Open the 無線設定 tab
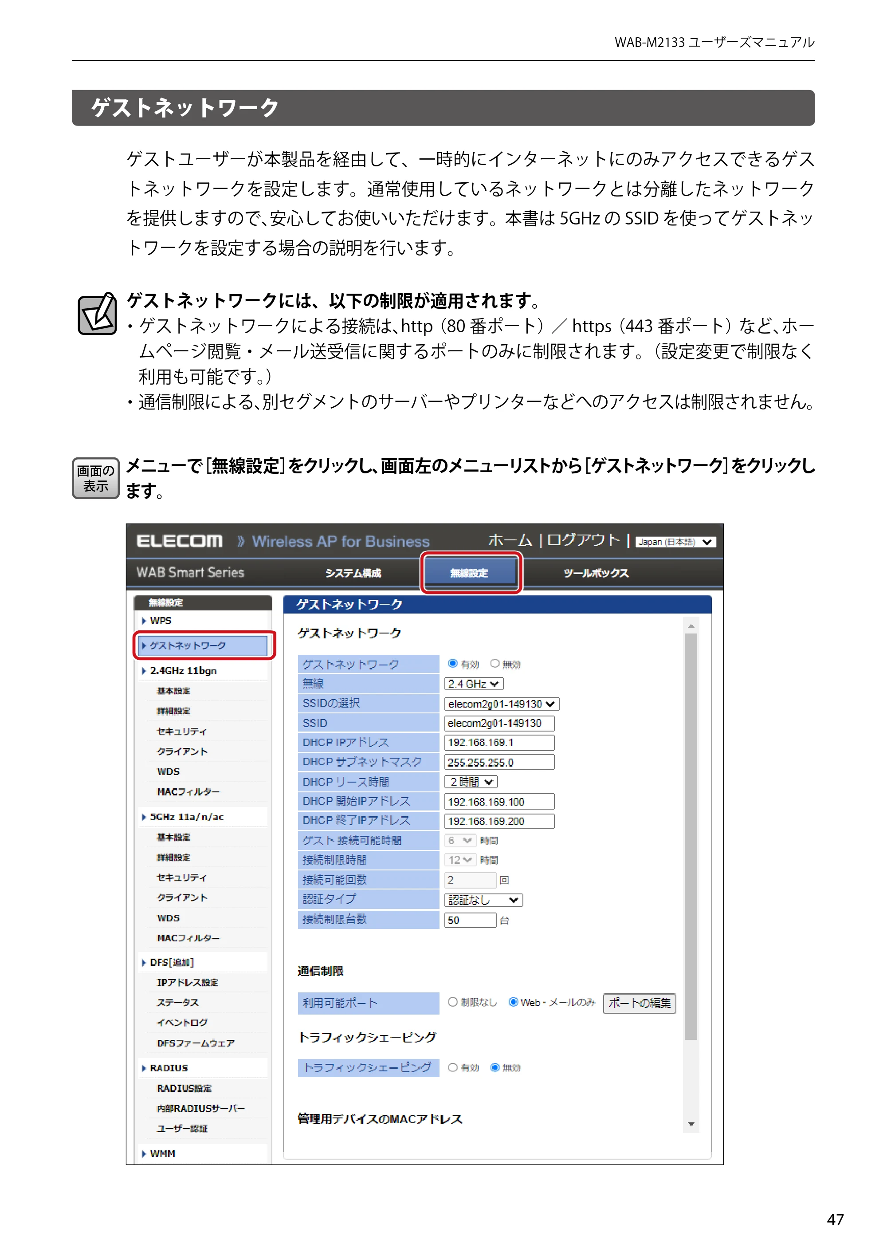Screen dimensions: 887x1259 [x=470, y=573]
